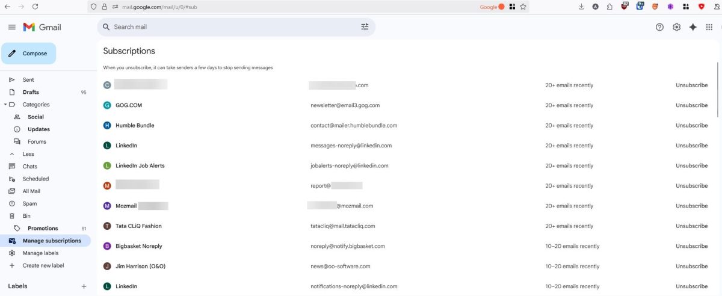This screenshot has width=722, height=296.
Task: Unsubscribe from messages-noreply@linkedin.com
Action: [691, 146]
